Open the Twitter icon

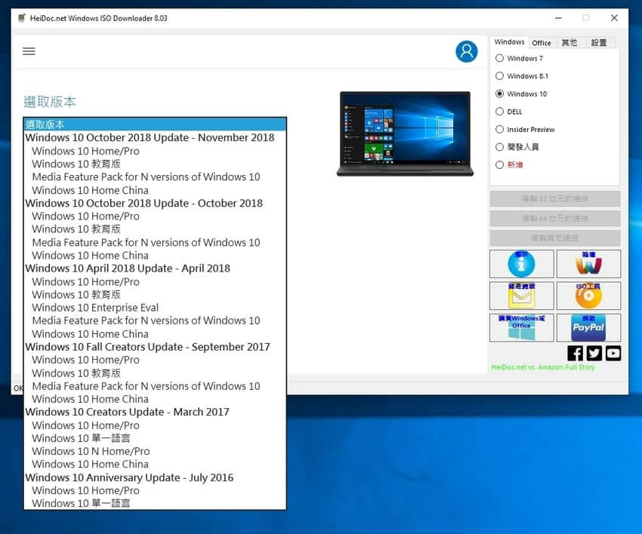tap(594, 353)
